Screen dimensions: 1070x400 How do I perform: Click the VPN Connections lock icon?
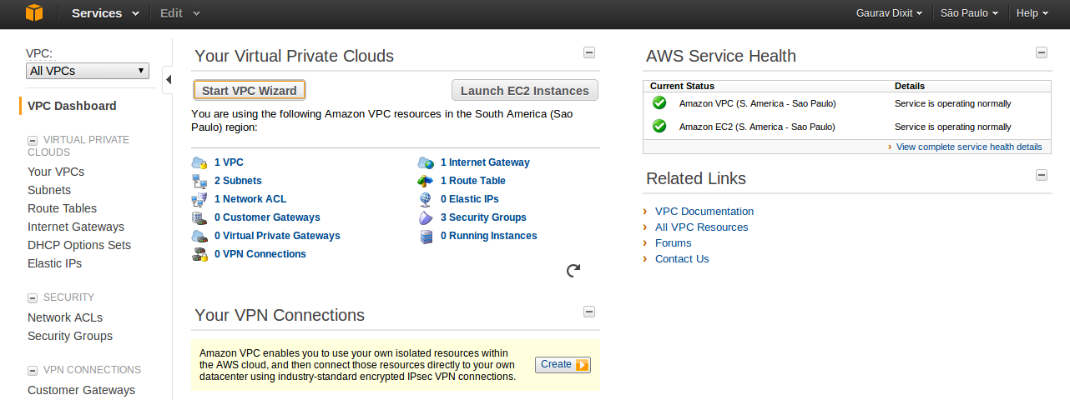199,254
